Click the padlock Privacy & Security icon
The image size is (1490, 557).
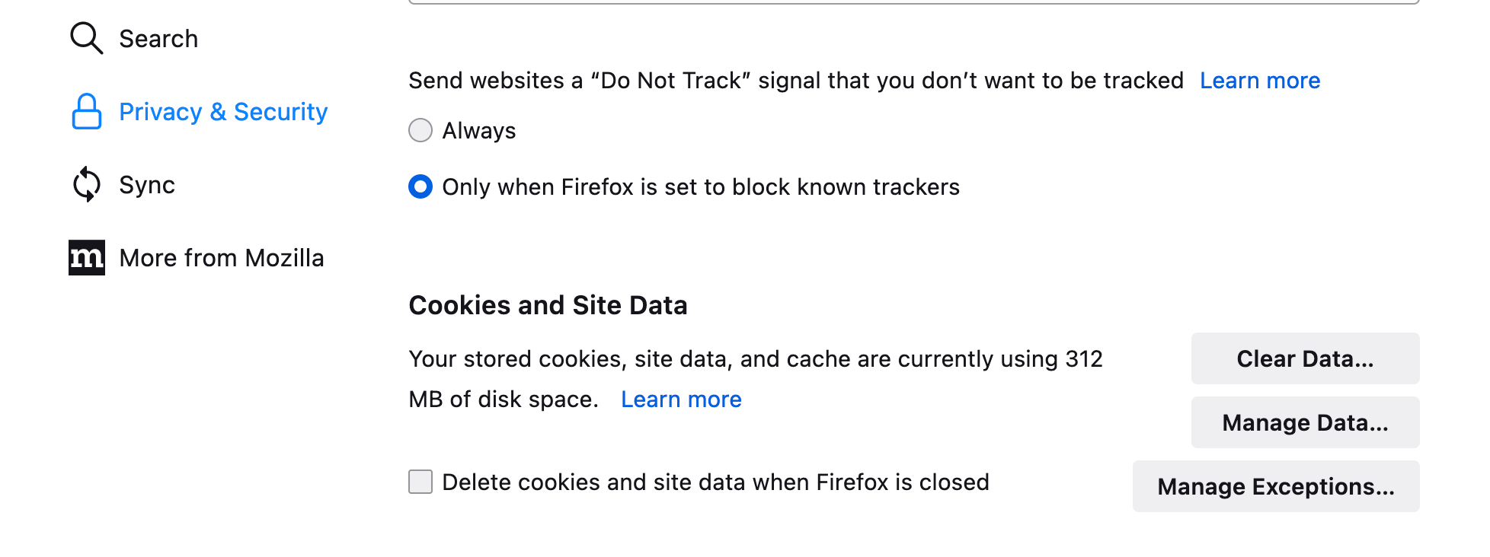pos(86,111)
